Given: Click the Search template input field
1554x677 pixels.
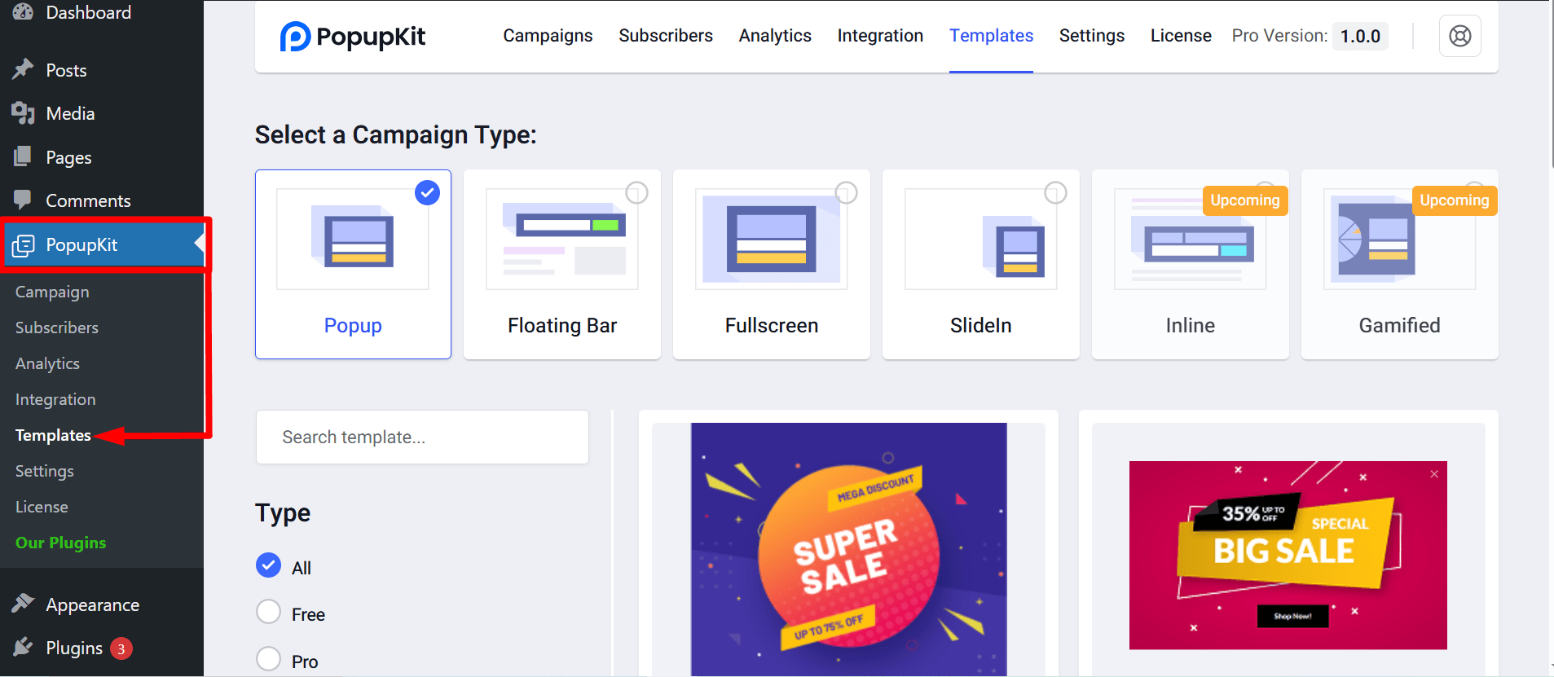Looking at the screenshot, I should pyautogui.click(x=422, y=437).
